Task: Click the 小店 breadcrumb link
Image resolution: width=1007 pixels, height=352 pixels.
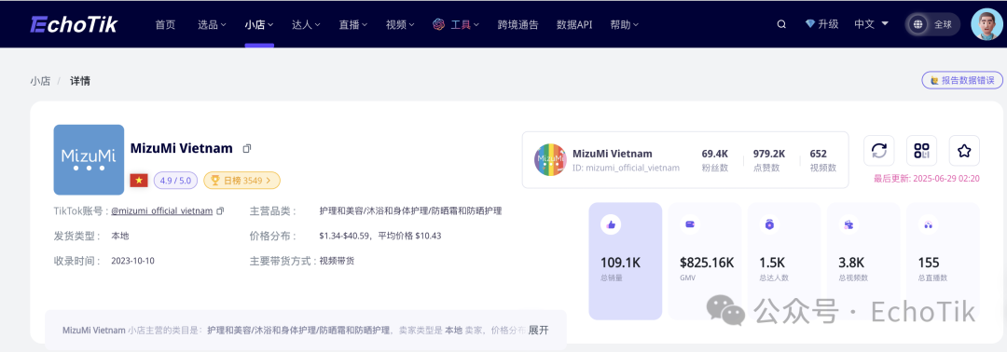Action: 40,81
